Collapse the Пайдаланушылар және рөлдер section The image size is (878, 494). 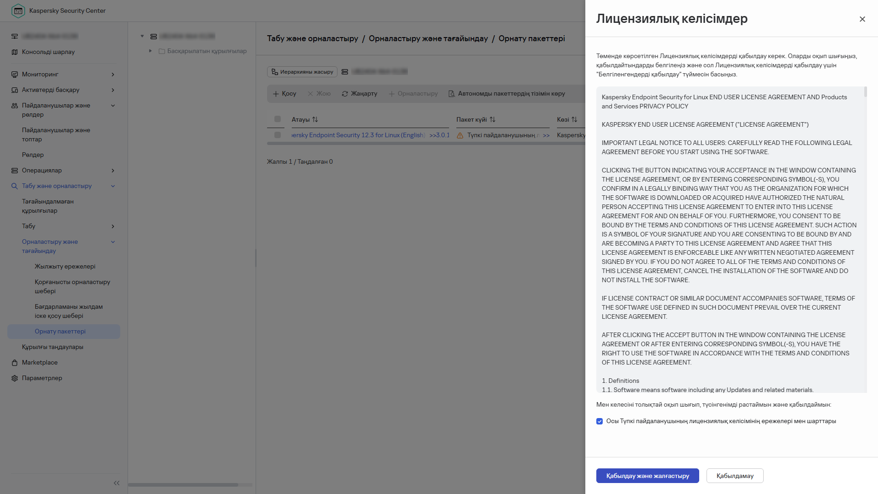click(112, 105)
